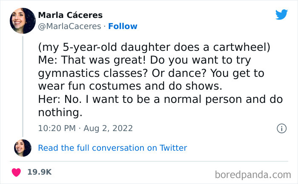Click the line "wear fun costumes and do shows."
This screenshot has height=184, width=298.
tap(130, 86)
